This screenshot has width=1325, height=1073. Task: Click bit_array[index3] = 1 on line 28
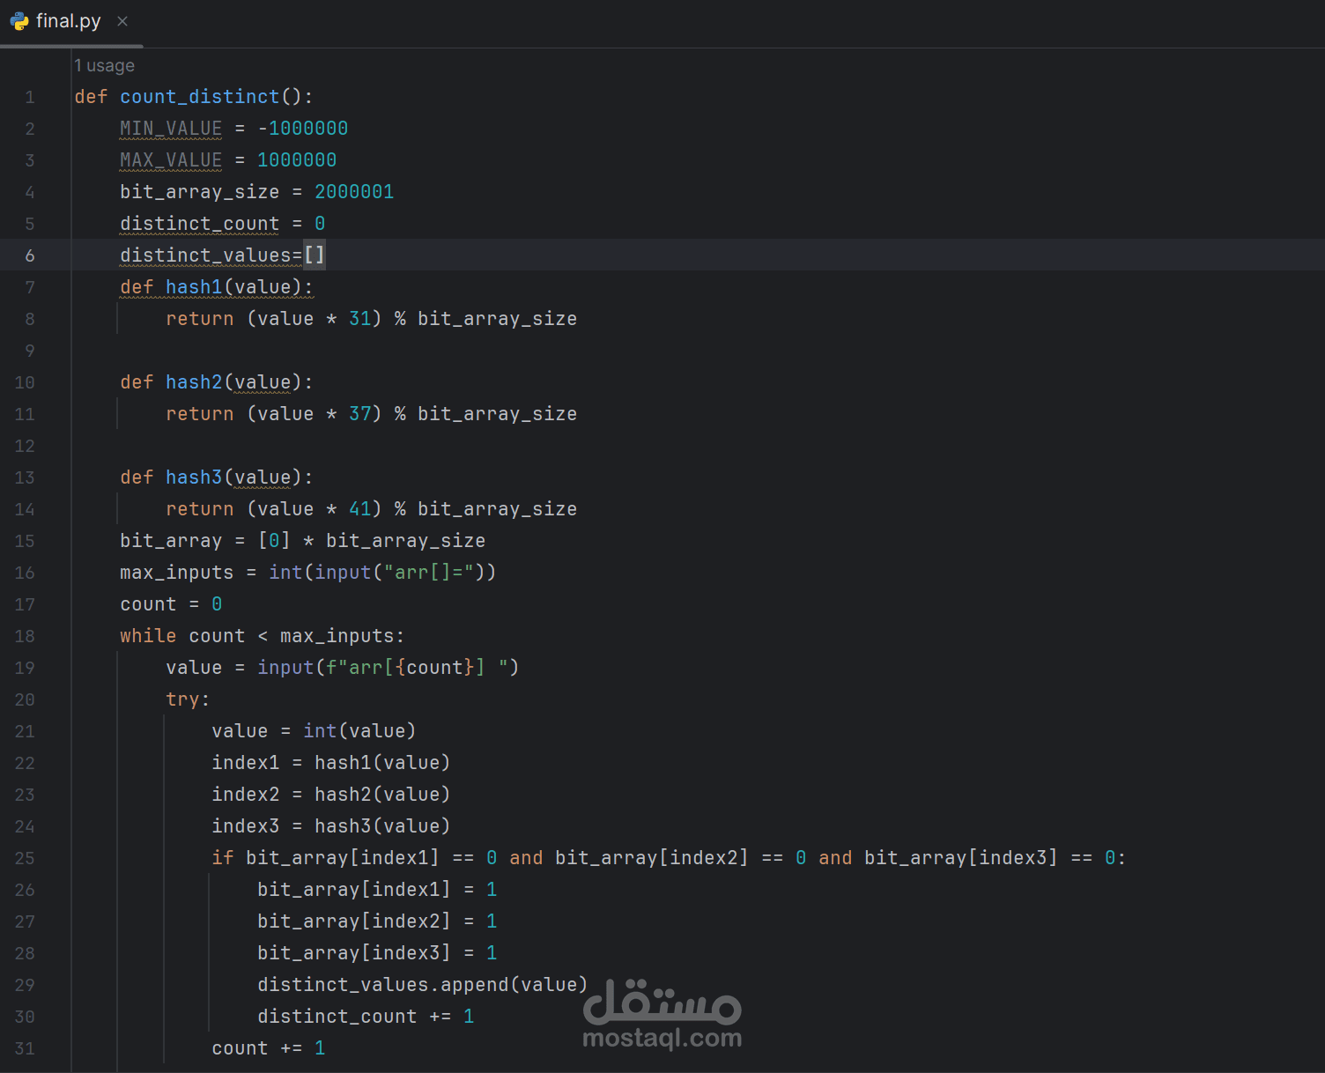point(377,953)
